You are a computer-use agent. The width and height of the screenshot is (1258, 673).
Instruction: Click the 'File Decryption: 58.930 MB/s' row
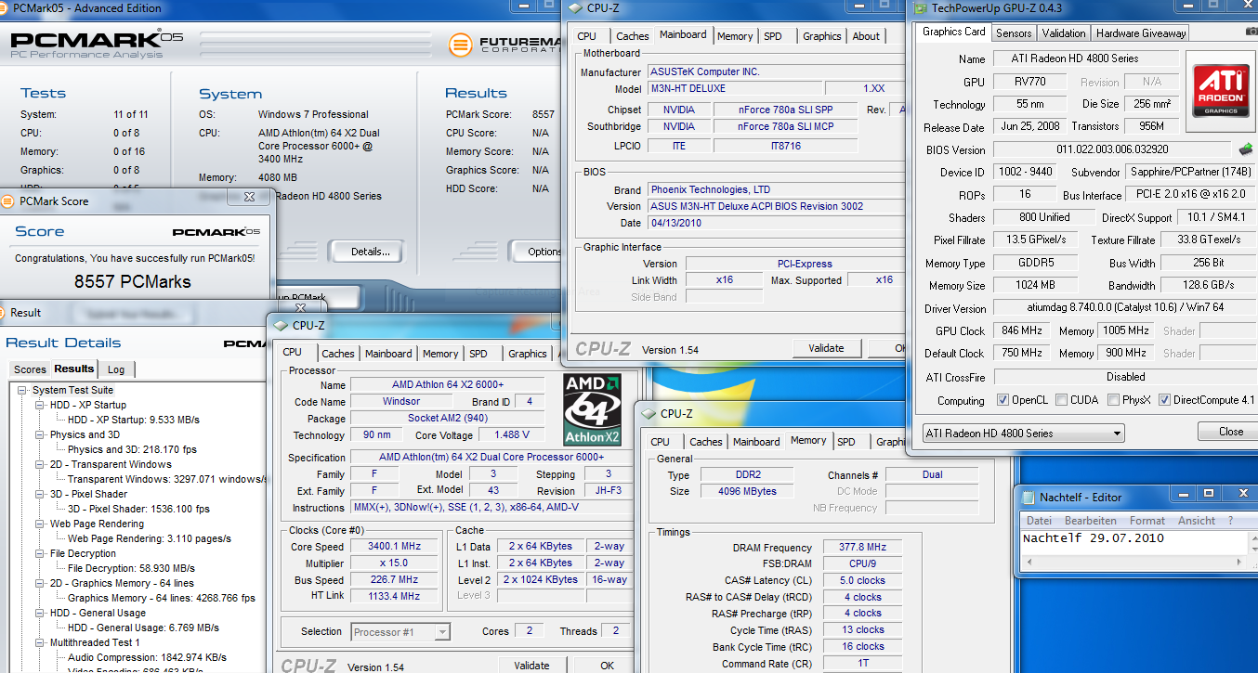(131, 569)
